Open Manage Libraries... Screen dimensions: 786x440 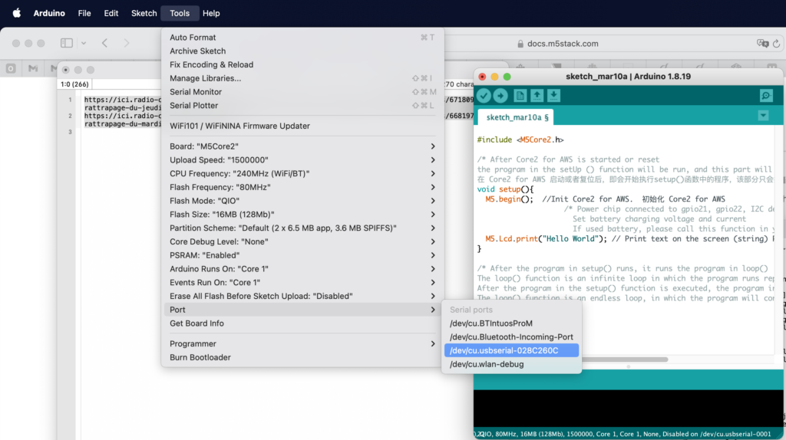click(x=302, y=78)
